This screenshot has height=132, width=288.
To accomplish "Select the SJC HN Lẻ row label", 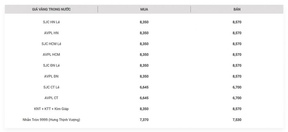I will 51,22.
